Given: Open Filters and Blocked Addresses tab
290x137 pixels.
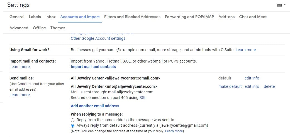Looking at the screenshot, I should pos(132,17).
